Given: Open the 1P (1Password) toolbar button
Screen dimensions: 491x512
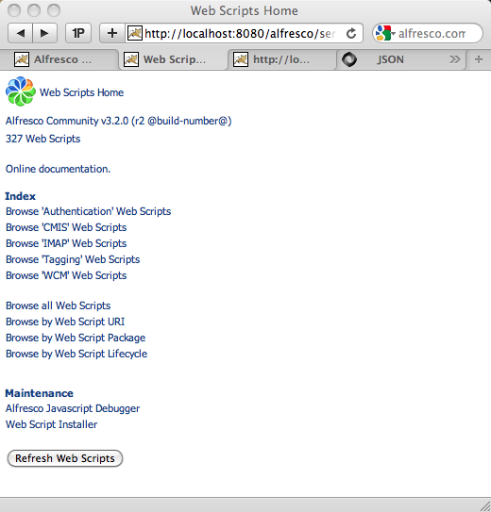Looking at the screenshot, I should (x=78, y=33).
